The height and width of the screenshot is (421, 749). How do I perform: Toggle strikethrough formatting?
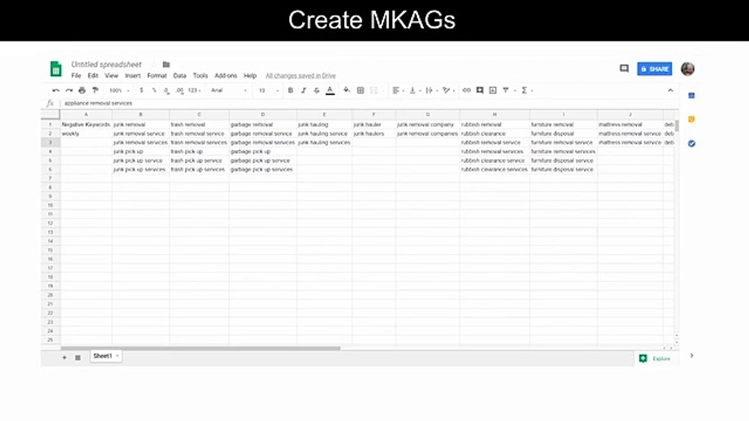[317, 91]
